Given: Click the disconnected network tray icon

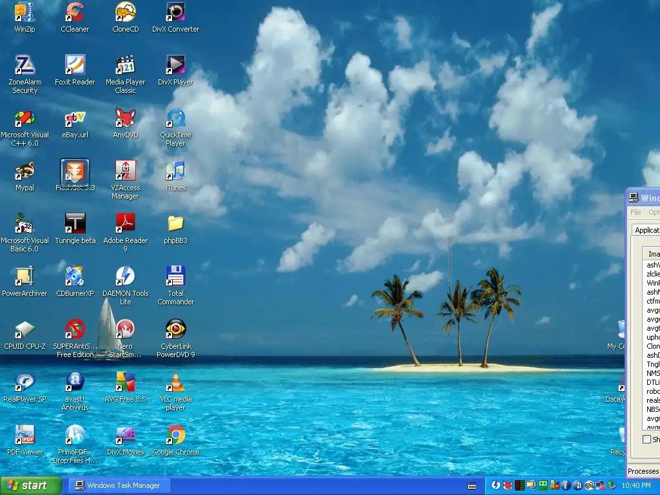Looking at the screenshot, I should [x=600, y=485].
